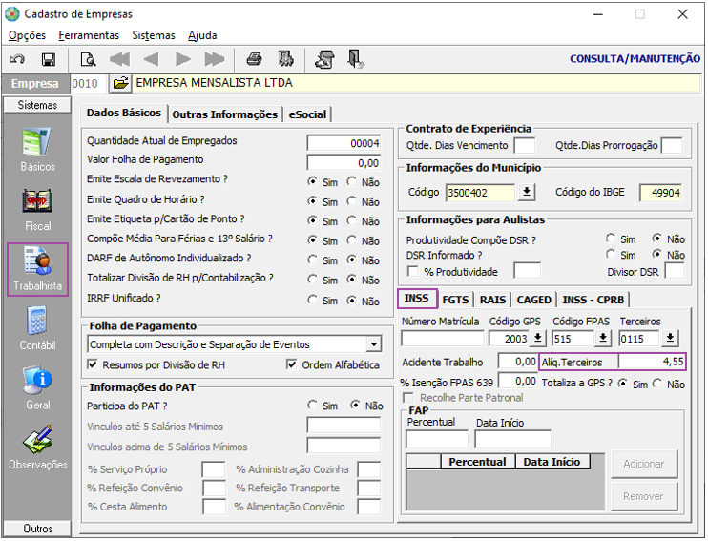This screenshot has height=541, width=708.
Task: Click the Quantidade Atual de Empregados field
Action: point(344,143)
